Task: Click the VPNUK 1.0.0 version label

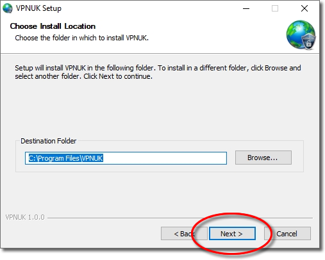Action: (25, 217)
